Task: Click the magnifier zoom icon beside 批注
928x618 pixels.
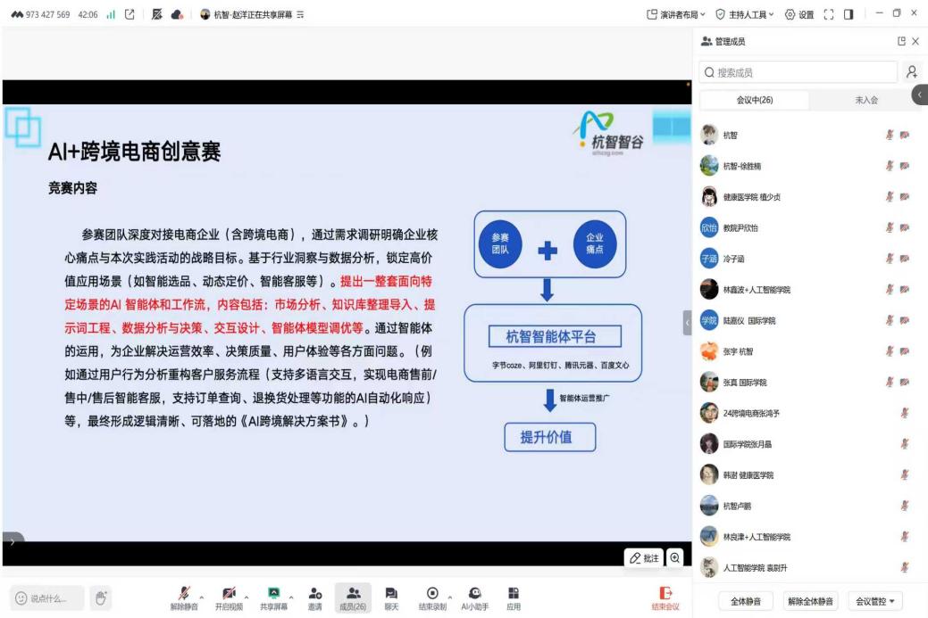Action: (675, 558)
